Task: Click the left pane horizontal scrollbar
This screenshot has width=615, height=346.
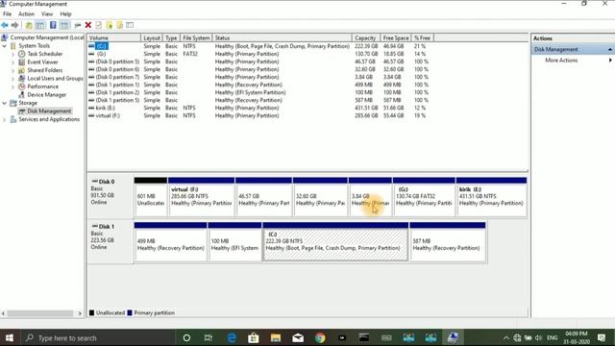Action: tap(41, 313)
